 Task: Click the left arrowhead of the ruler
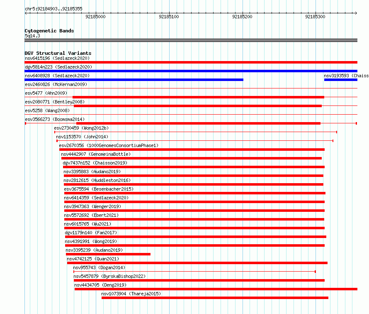[x=26, y=13]
